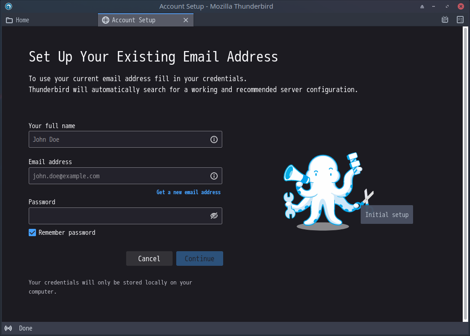470x336 pixels.
Task: Click the Continue button
Action: pos(199,258)
